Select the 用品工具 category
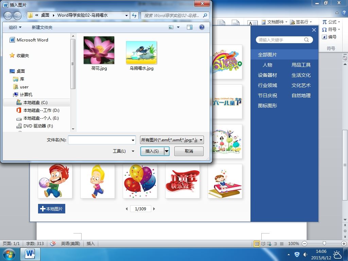348x261 pixels. pos(301,65)
